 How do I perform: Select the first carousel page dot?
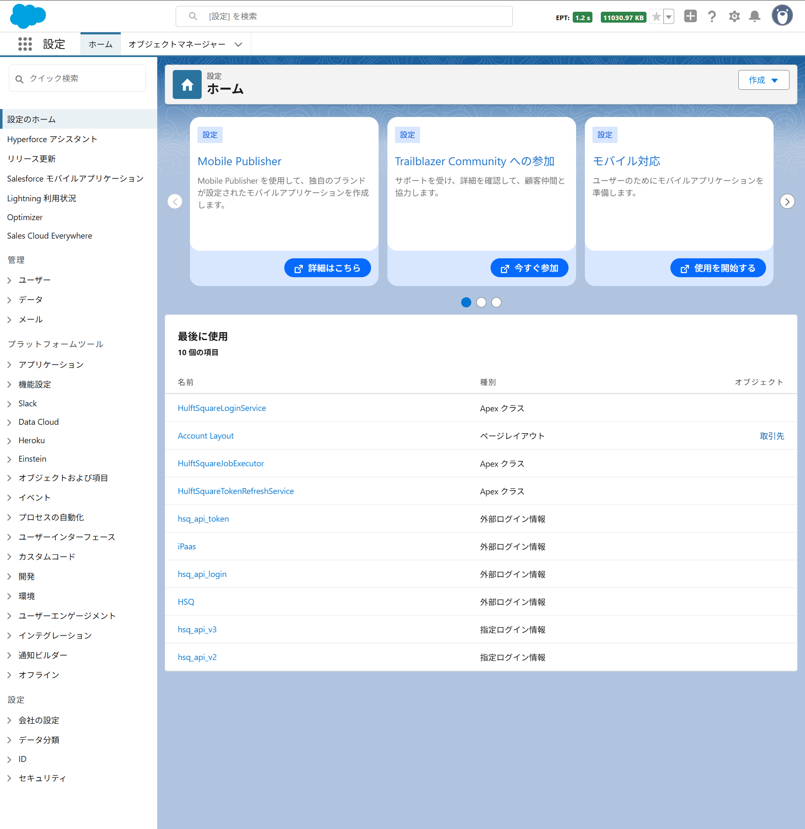click(x=466, y=302)
